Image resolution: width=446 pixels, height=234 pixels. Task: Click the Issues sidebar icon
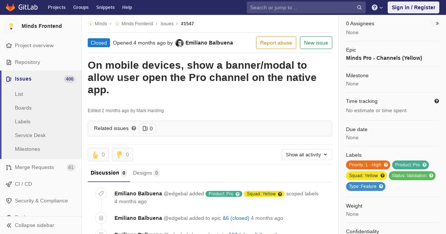[9, 79]
